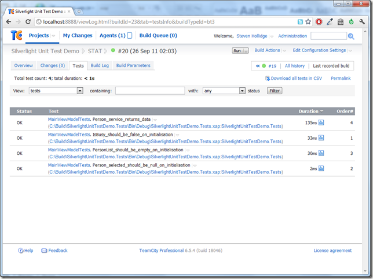The height and width of the screenshot is (279, 373).
Task: Switch to the Build Log tab
Action: (x=100, y=66)
